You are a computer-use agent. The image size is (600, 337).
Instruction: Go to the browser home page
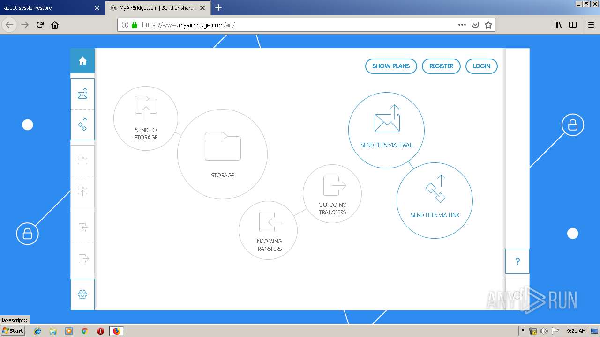[x=55, y=25]
